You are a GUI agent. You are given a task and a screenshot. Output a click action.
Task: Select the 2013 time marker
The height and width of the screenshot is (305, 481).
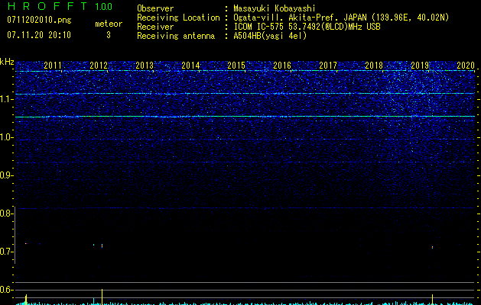(x=145, y=66)
